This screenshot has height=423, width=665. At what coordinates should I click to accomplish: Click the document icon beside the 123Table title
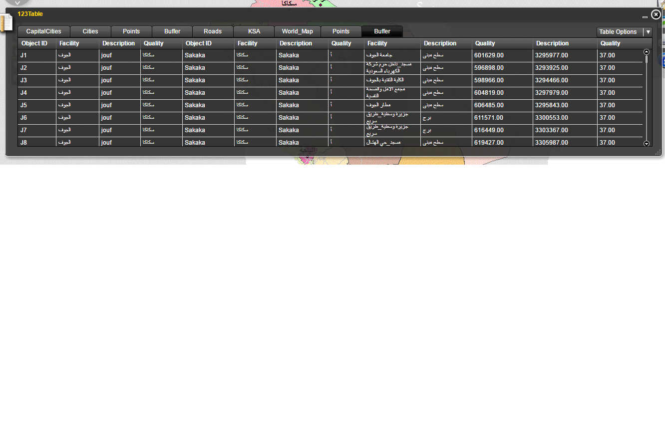click(6, 23)
